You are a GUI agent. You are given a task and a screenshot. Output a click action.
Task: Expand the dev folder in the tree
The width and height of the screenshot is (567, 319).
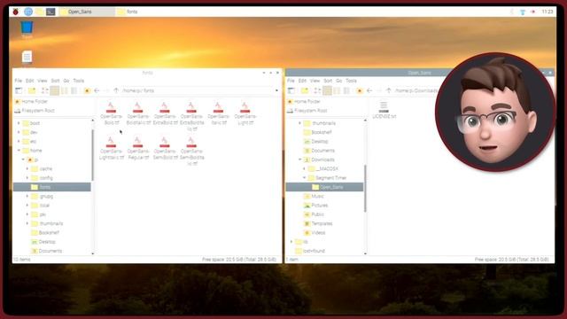(x=19, y=132)
